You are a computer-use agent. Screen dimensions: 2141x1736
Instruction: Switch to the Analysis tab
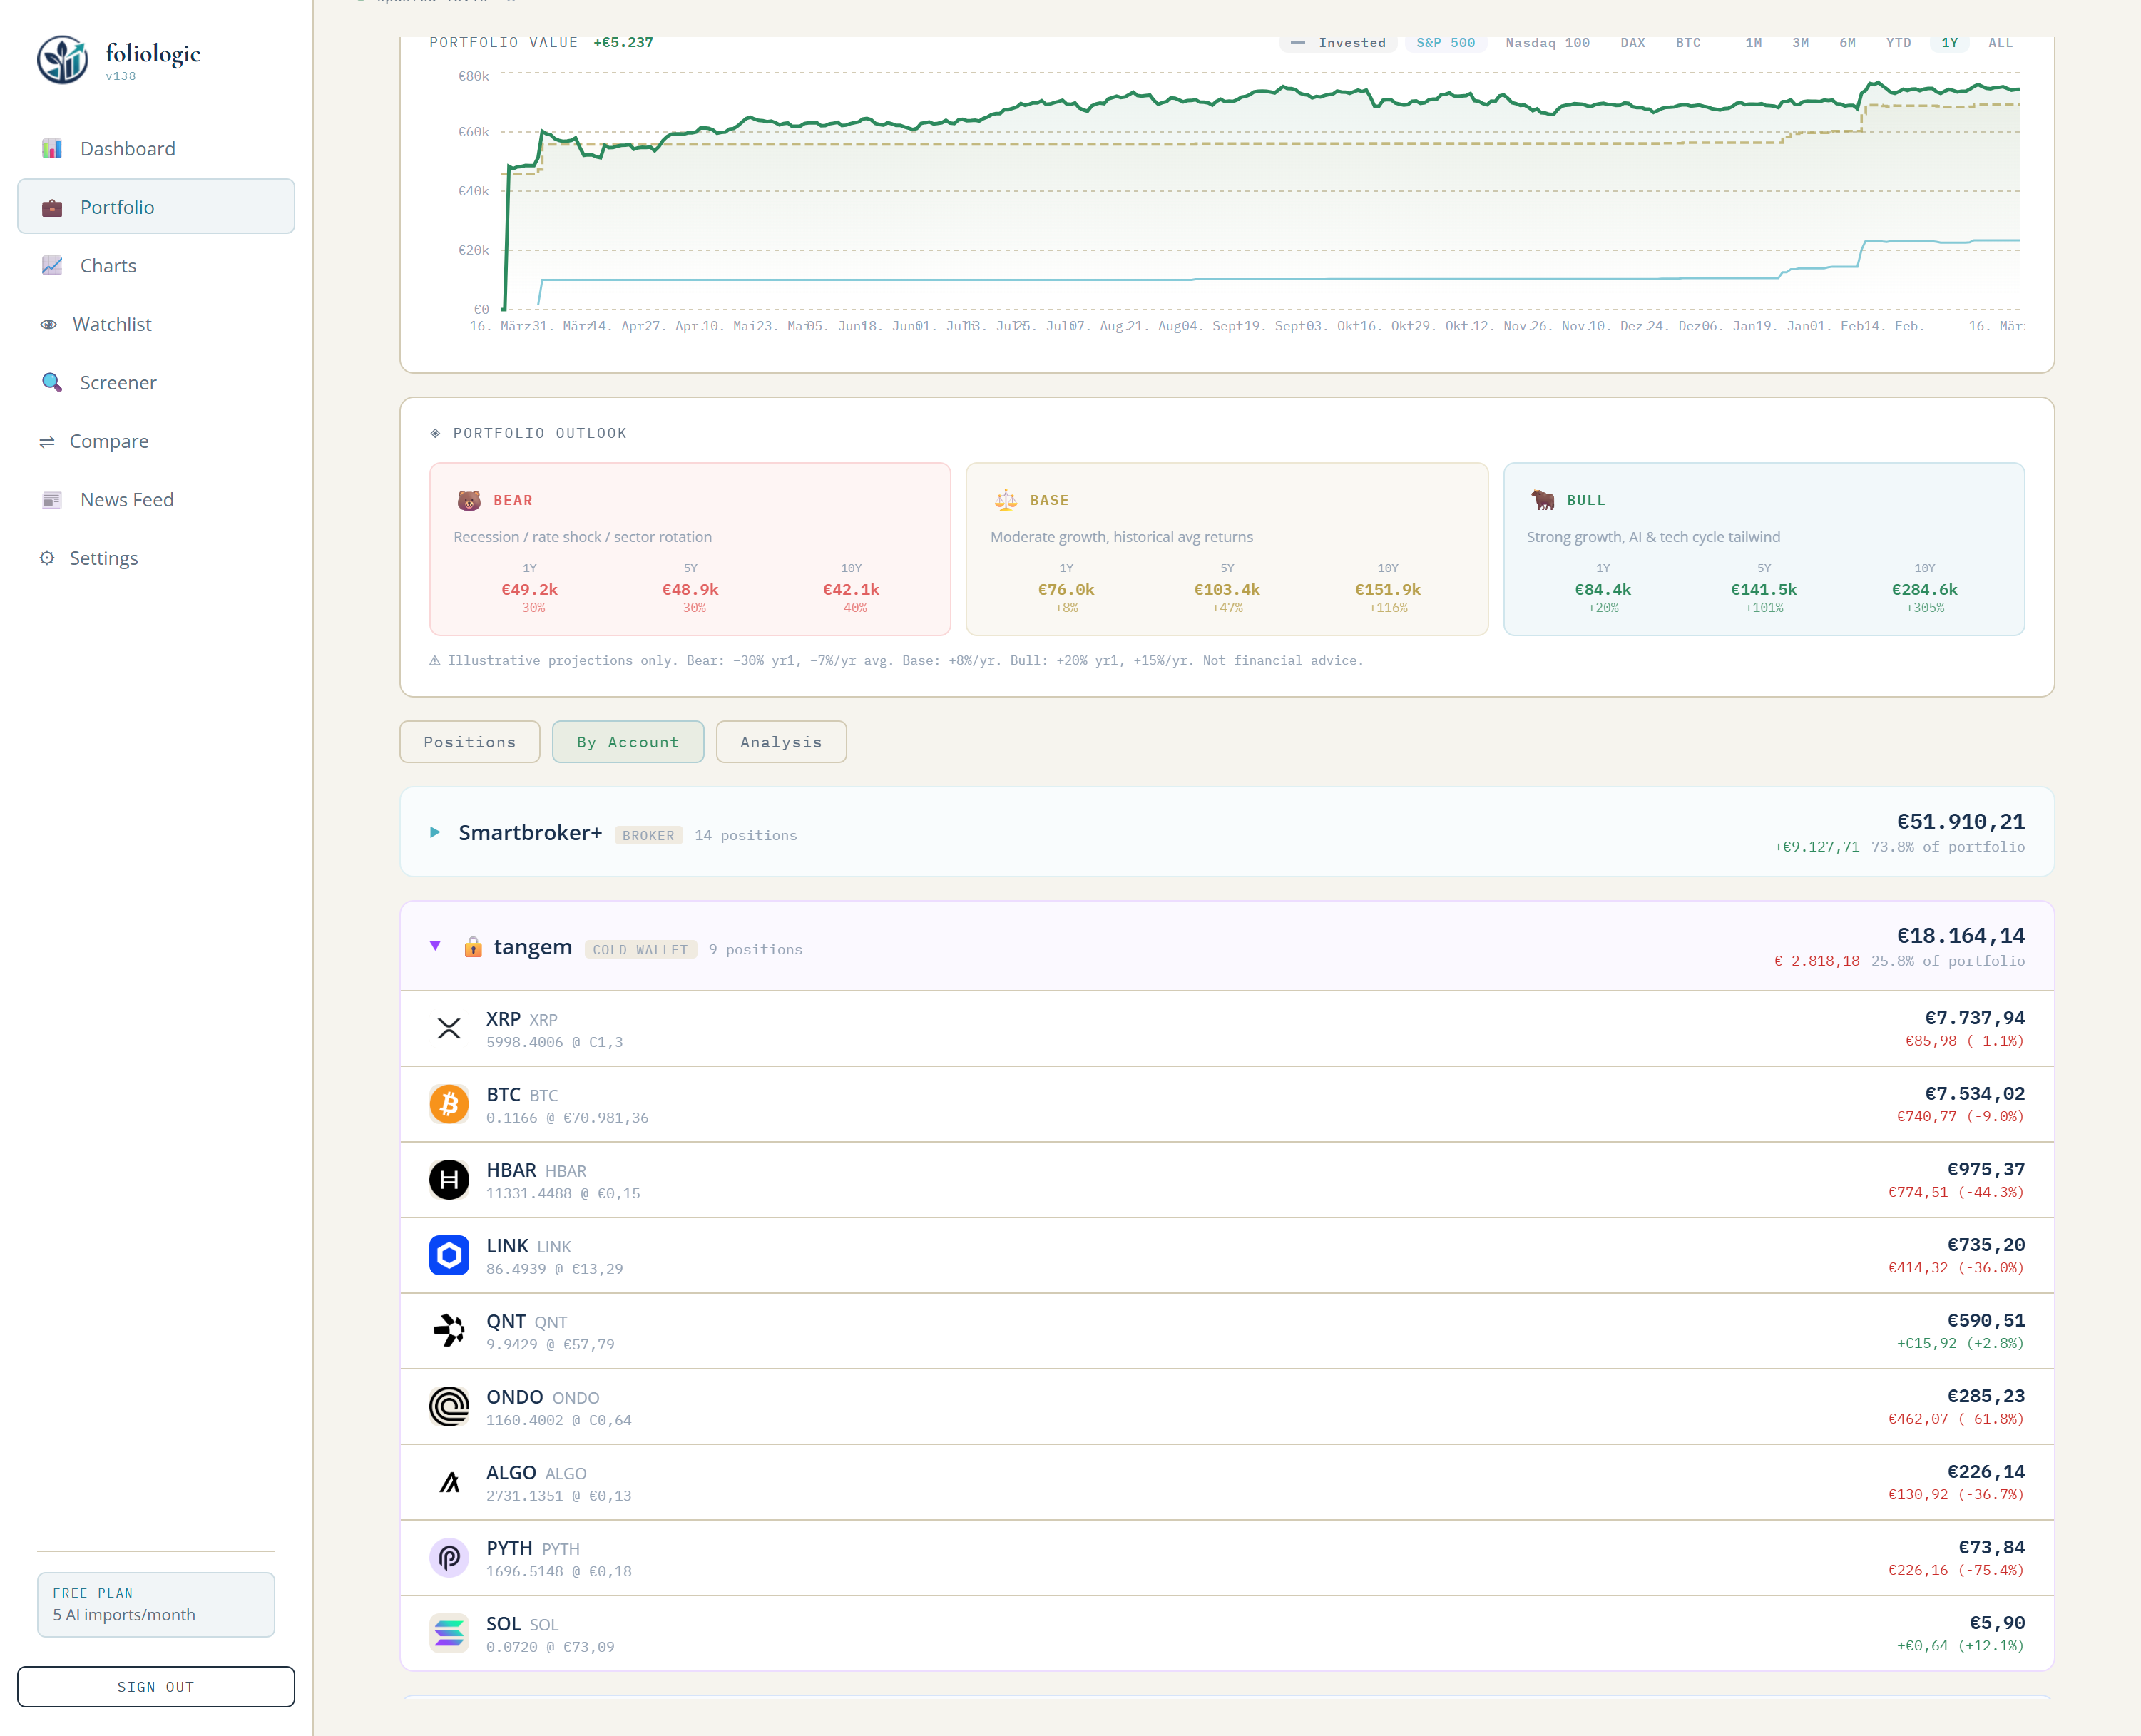pos(781,742)
